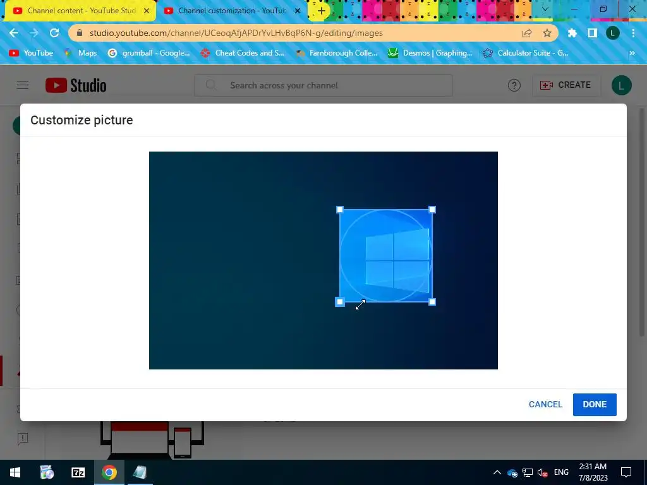647x485 pixels.
Task: Click the top-right crop handle
Action: [x=432, y=210]
